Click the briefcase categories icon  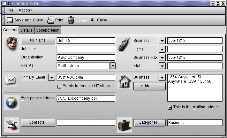[x=124, y=125]
